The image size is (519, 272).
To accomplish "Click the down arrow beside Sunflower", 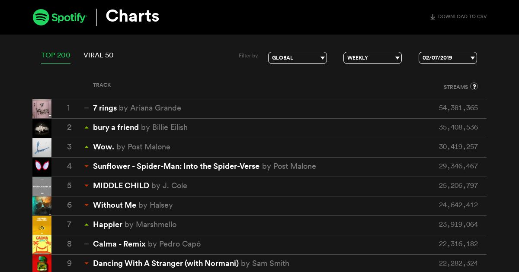I will click(x=86, y=166).
